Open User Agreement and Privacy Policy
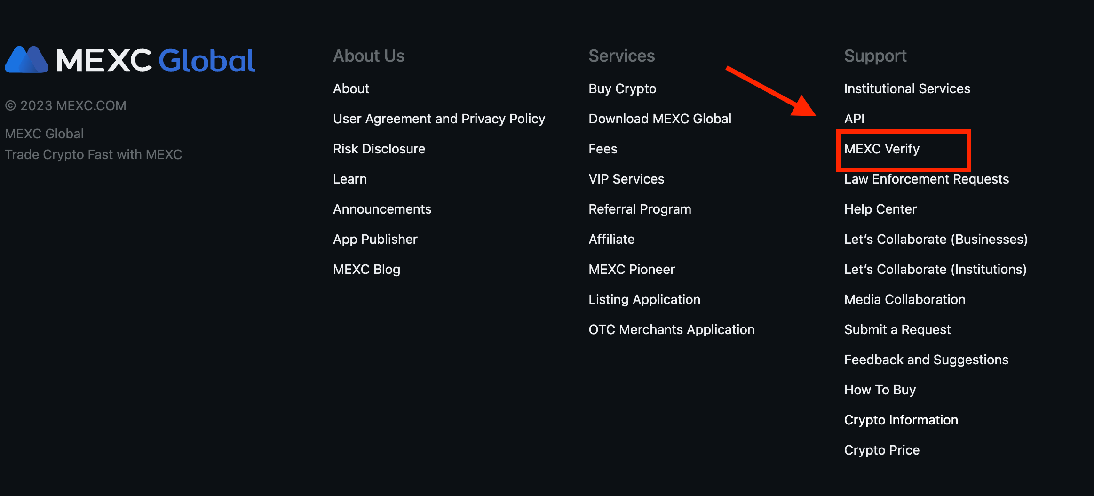Screen dimensions: 1094x496 coord(439,119)
